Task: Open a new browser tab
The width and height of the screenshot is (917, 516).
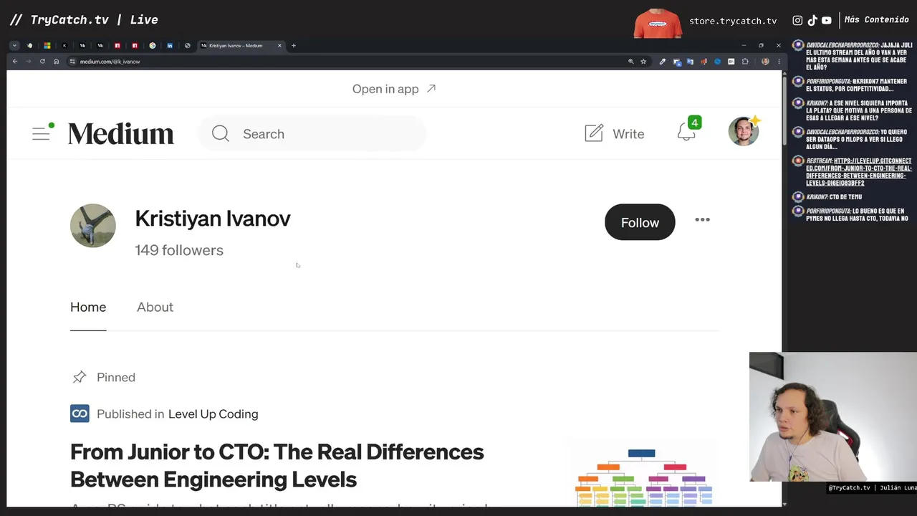Action: (x=293, y=46)
